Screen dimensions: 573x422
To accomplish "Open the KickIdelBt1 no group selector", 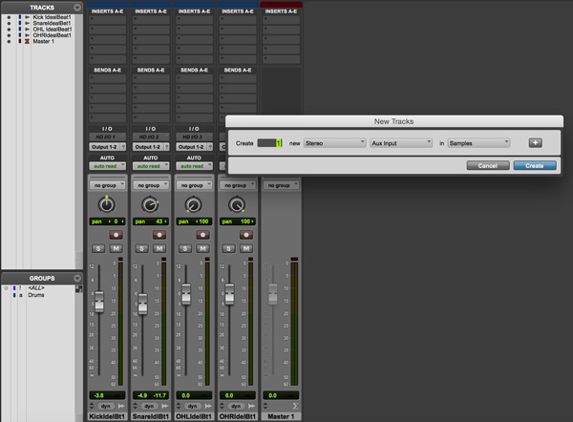I will pos(107,185).
